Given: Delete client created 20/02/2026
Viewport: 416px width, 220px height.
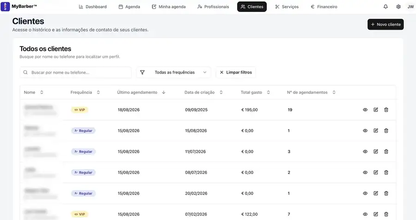Looking at the screenshot, I should tap(386, 193).
